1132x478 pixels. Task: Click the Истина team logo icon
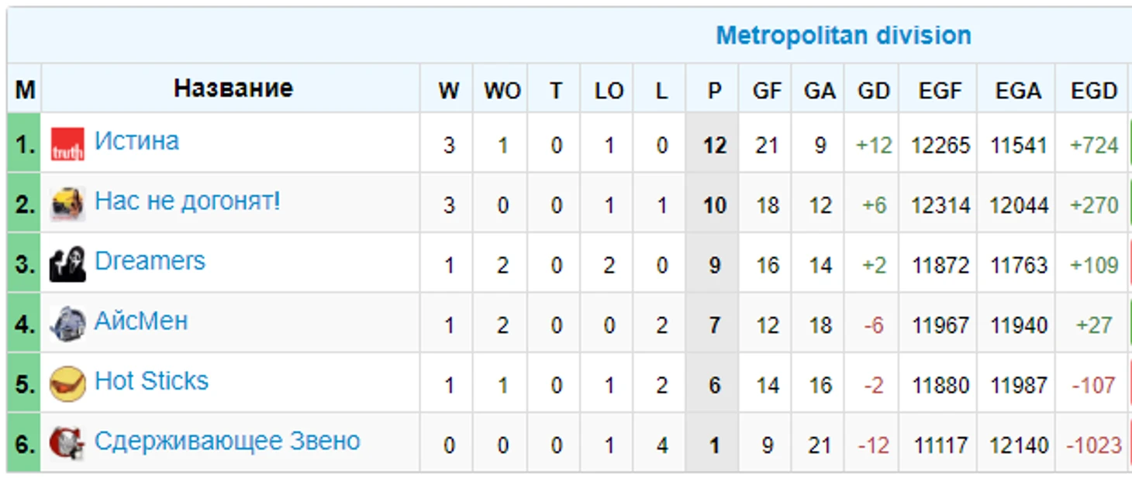(x=67, y=144)
